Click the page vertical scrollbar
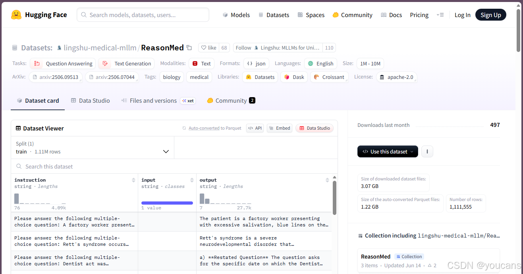 (519, 30)
